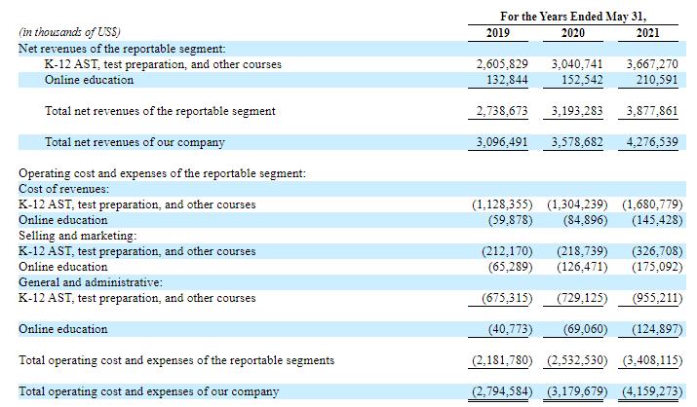Select 'Net revenues of the reportable segment:' heading
697x407 pixels.
[122, 49]
